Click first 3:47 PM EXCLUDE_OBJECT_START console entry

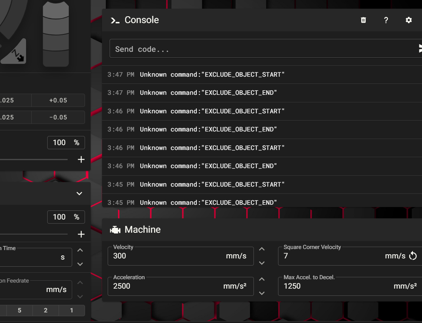262,74
